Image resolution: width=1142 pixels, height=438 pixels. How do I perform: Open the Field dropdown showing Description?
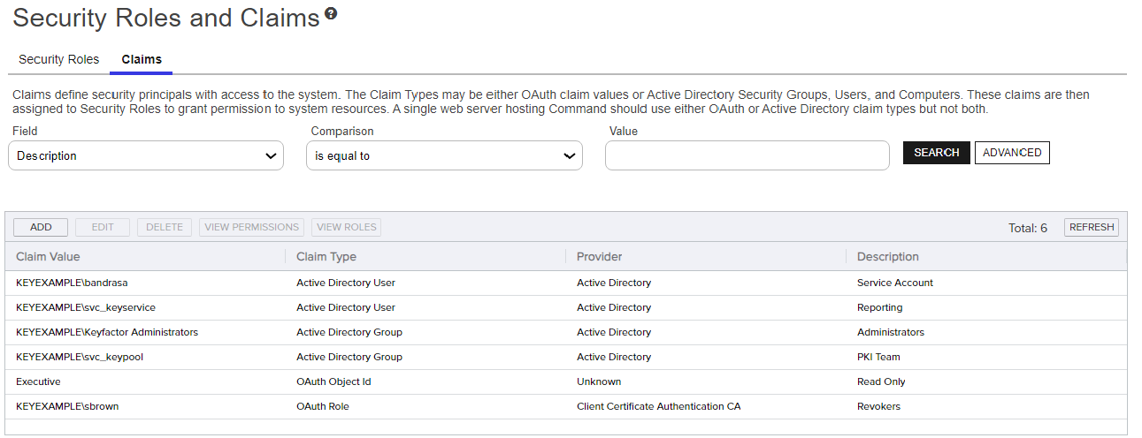click(146, 155)
